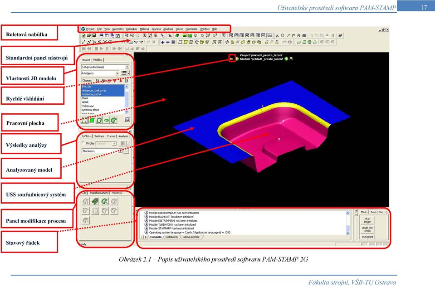Select the circle annotation tool
The image size is (435, 287).
click(283, 36)
